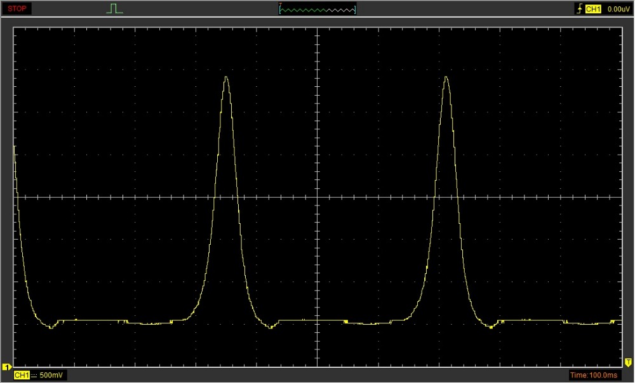635x383 pixels.
Task: Click the DC coupling symbol beside CH1
Action: [34, 375]
